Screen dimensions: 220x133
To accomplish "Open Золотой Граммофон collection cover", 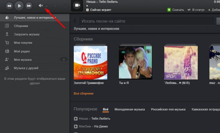I will coord(91,63).
